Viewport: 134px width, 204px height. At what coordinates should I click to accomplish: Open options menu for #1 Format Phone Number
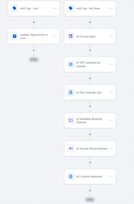111,148
